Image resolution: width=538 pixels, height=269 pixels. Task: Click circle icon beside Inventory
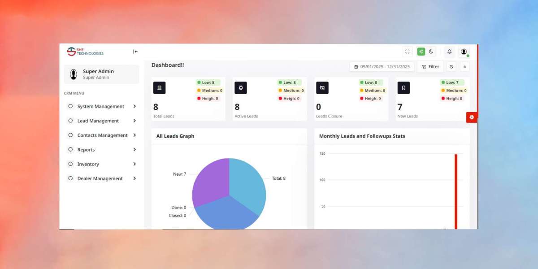[x=70, y=164]
